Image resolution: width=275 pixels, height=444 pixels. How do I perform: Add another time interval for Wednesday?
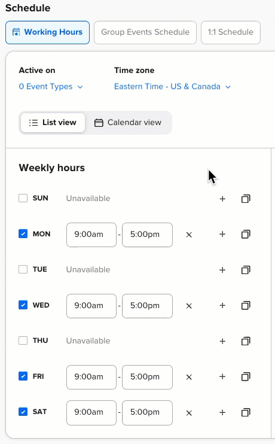click(222, 306)
